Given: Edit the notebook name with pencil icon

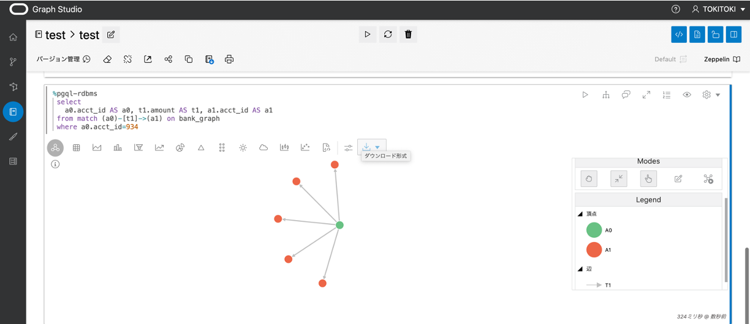Looking at the screenshot, I should coord(111,35).
